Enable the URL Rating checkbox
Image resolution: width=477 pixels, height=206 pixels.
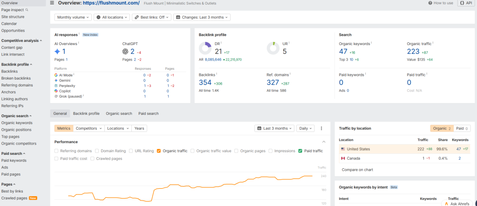pos(131,151)
